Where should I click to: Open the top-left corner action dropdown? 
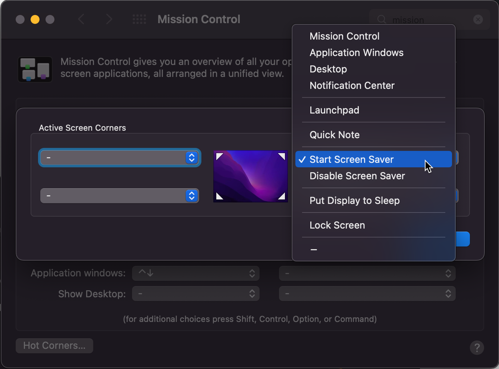(120, 158)
